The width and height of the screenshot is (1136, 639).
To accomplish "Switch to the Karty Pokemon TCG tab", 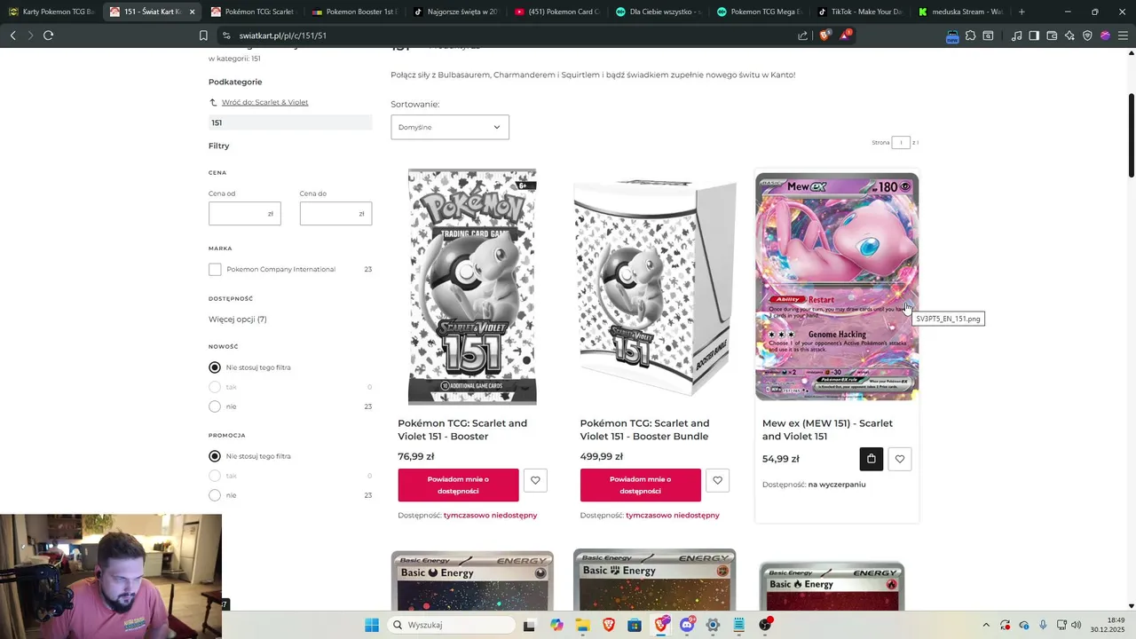I will point(51,12).
